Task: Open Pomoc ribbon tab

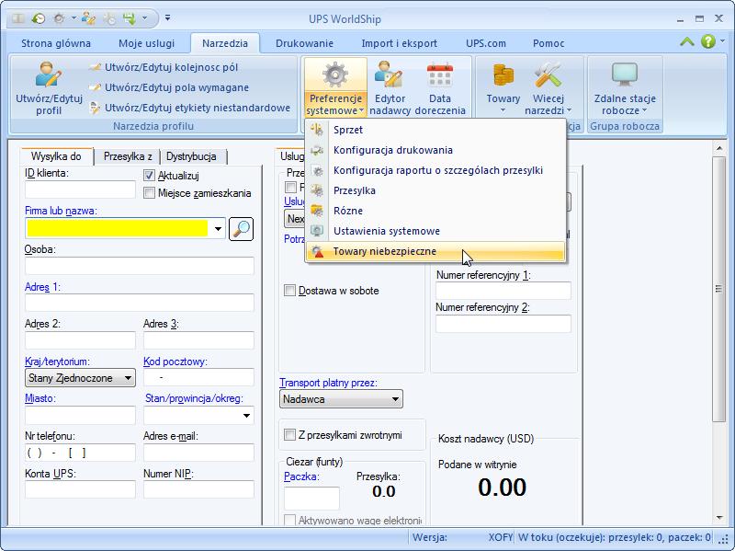Action: point(548,43)
